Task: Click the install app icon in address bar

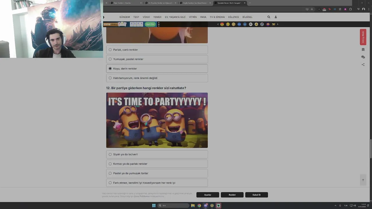Action: point(307,9)
